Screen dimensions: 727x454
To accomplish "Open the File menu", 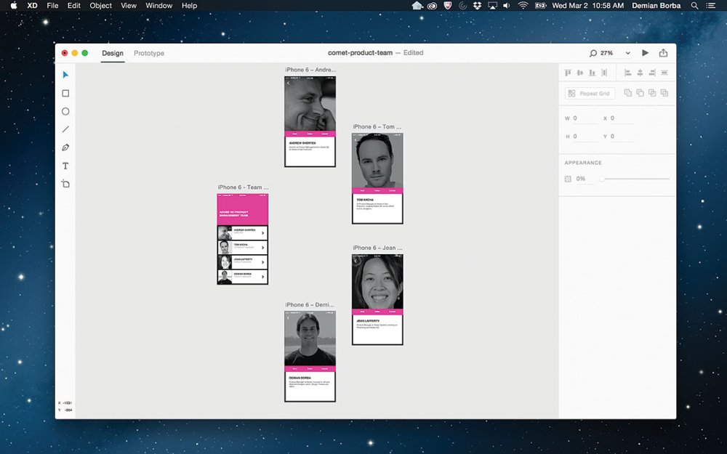I will [52, 6].
